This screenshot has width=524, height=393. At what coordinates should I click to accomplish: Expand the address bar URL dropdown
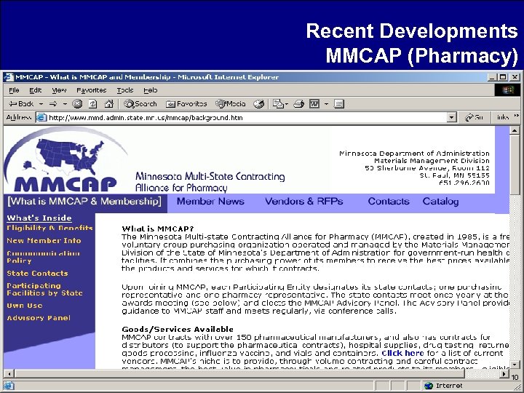click(x=452, y=118)
